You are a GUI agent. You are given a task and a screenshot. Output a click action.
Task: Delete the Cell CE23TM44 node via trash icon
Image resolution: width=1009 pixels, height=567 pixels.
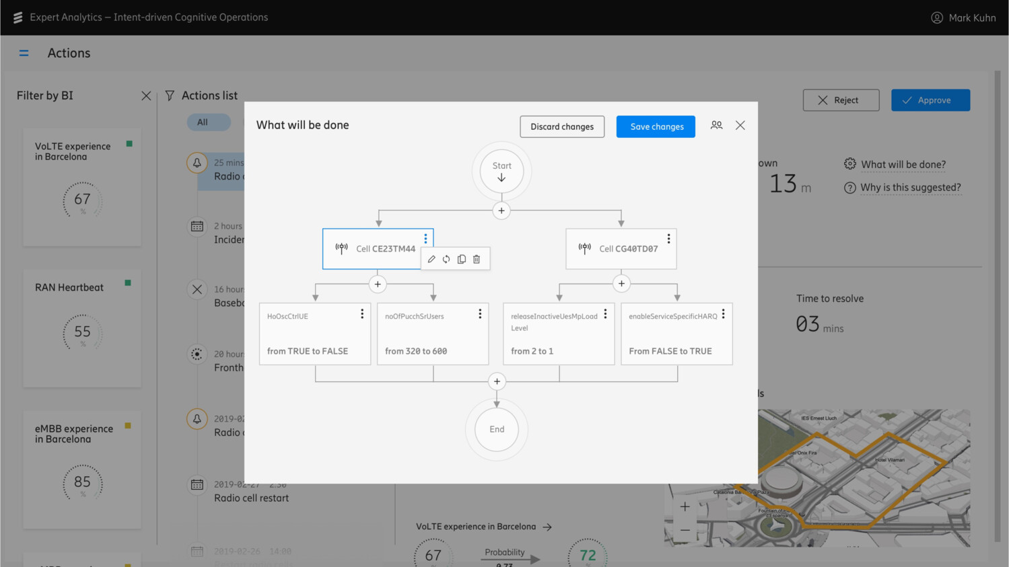pos(476,259)
